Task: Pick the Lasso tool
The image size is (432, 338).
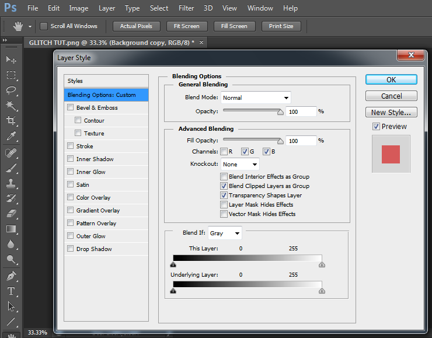Action: (x=11, y=90)
